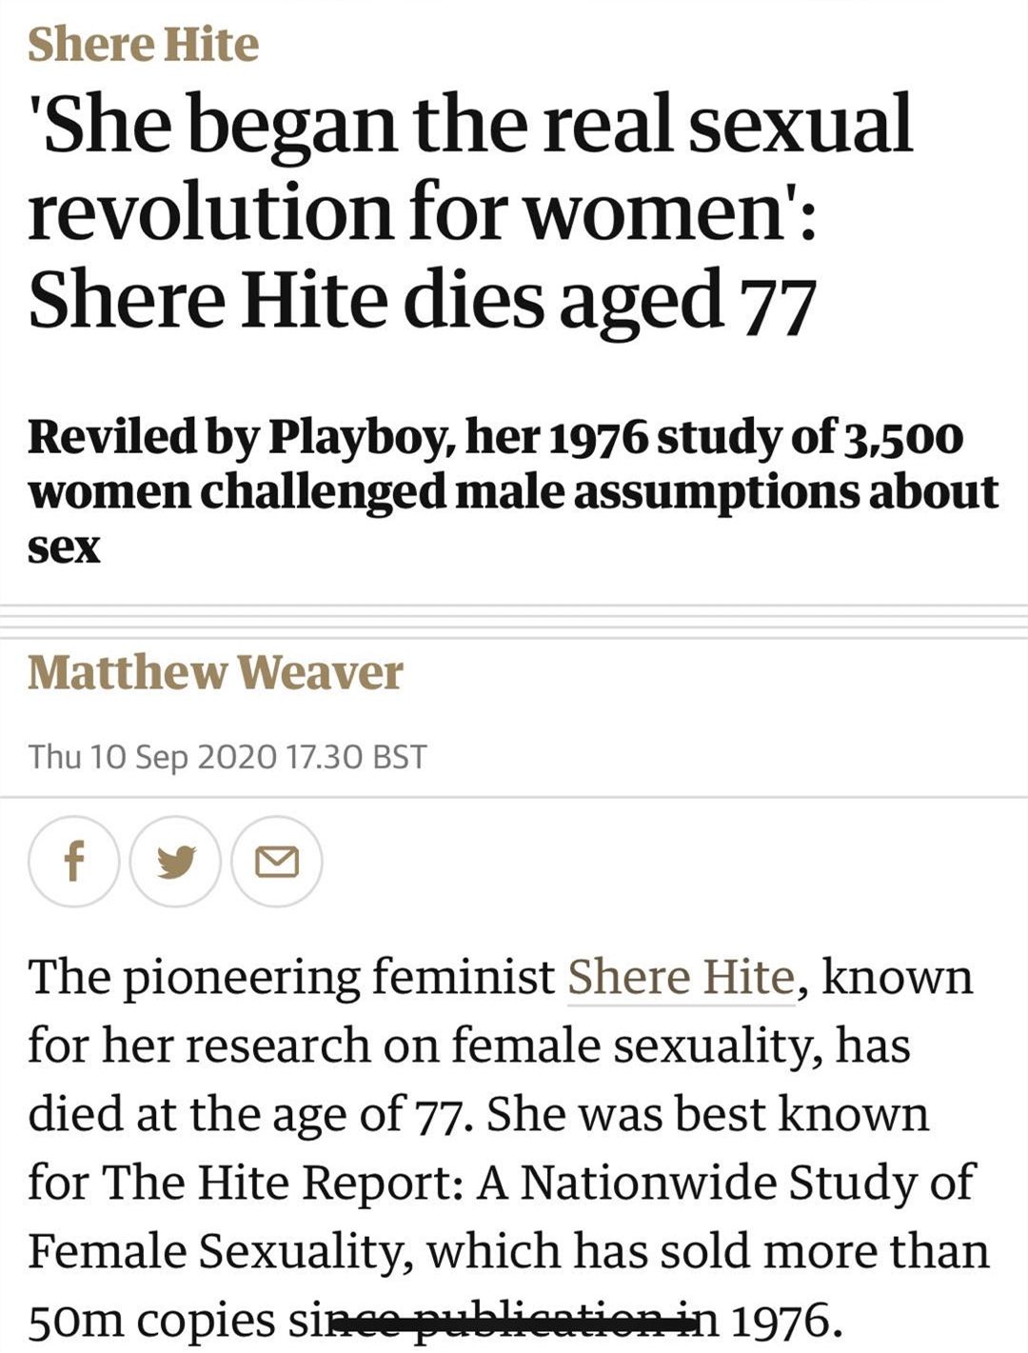This screenshot has width=1028, height=1353.
Task: Click '3,500' in the bold standfirst
Action: pos(903,438)
